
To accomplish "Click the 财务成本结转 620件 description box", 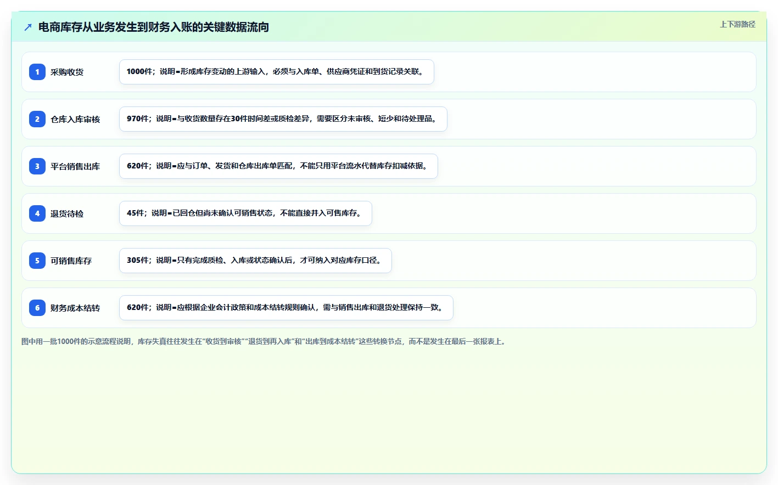I will pyautogui.click(x=286, y=308).
